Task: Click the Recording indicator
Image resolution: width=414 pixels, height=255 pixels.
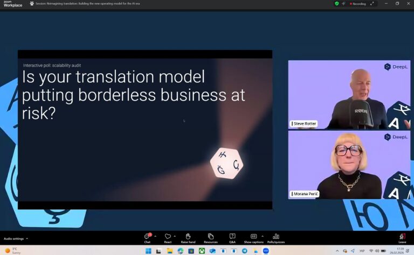Action: (x=357, y=3)
